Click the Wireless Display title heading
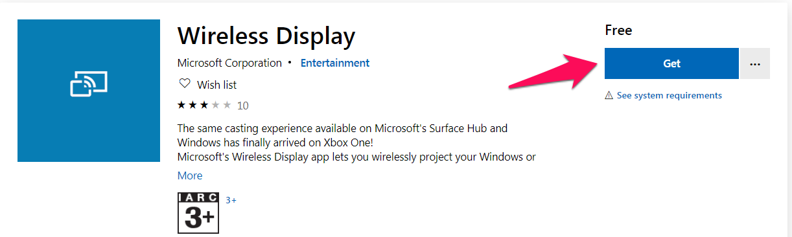792x237 pixels. (266, 36)
